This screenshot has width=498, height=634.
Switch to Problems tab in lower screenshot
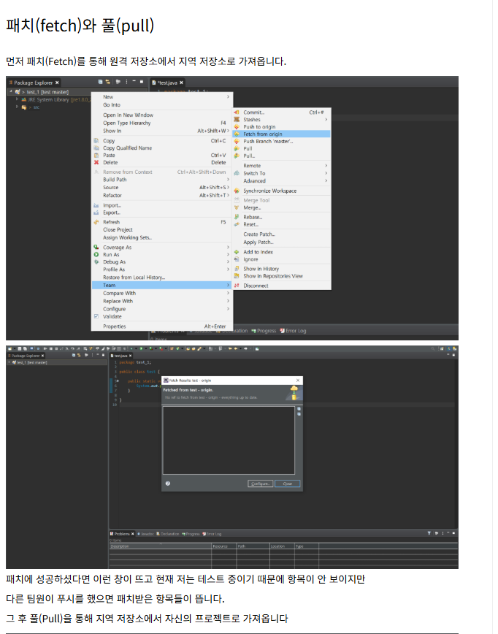coord(122,534)
